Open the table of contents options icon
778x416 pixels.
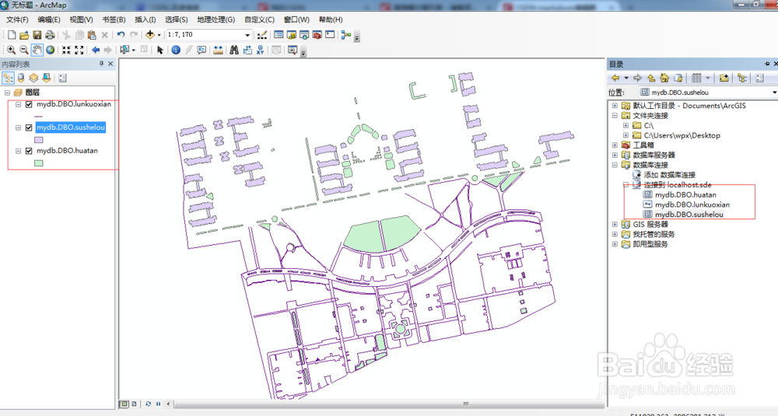click(x=62, y=78)
